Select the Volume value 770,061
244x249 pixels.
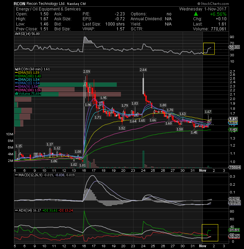[x=219, y=29]
